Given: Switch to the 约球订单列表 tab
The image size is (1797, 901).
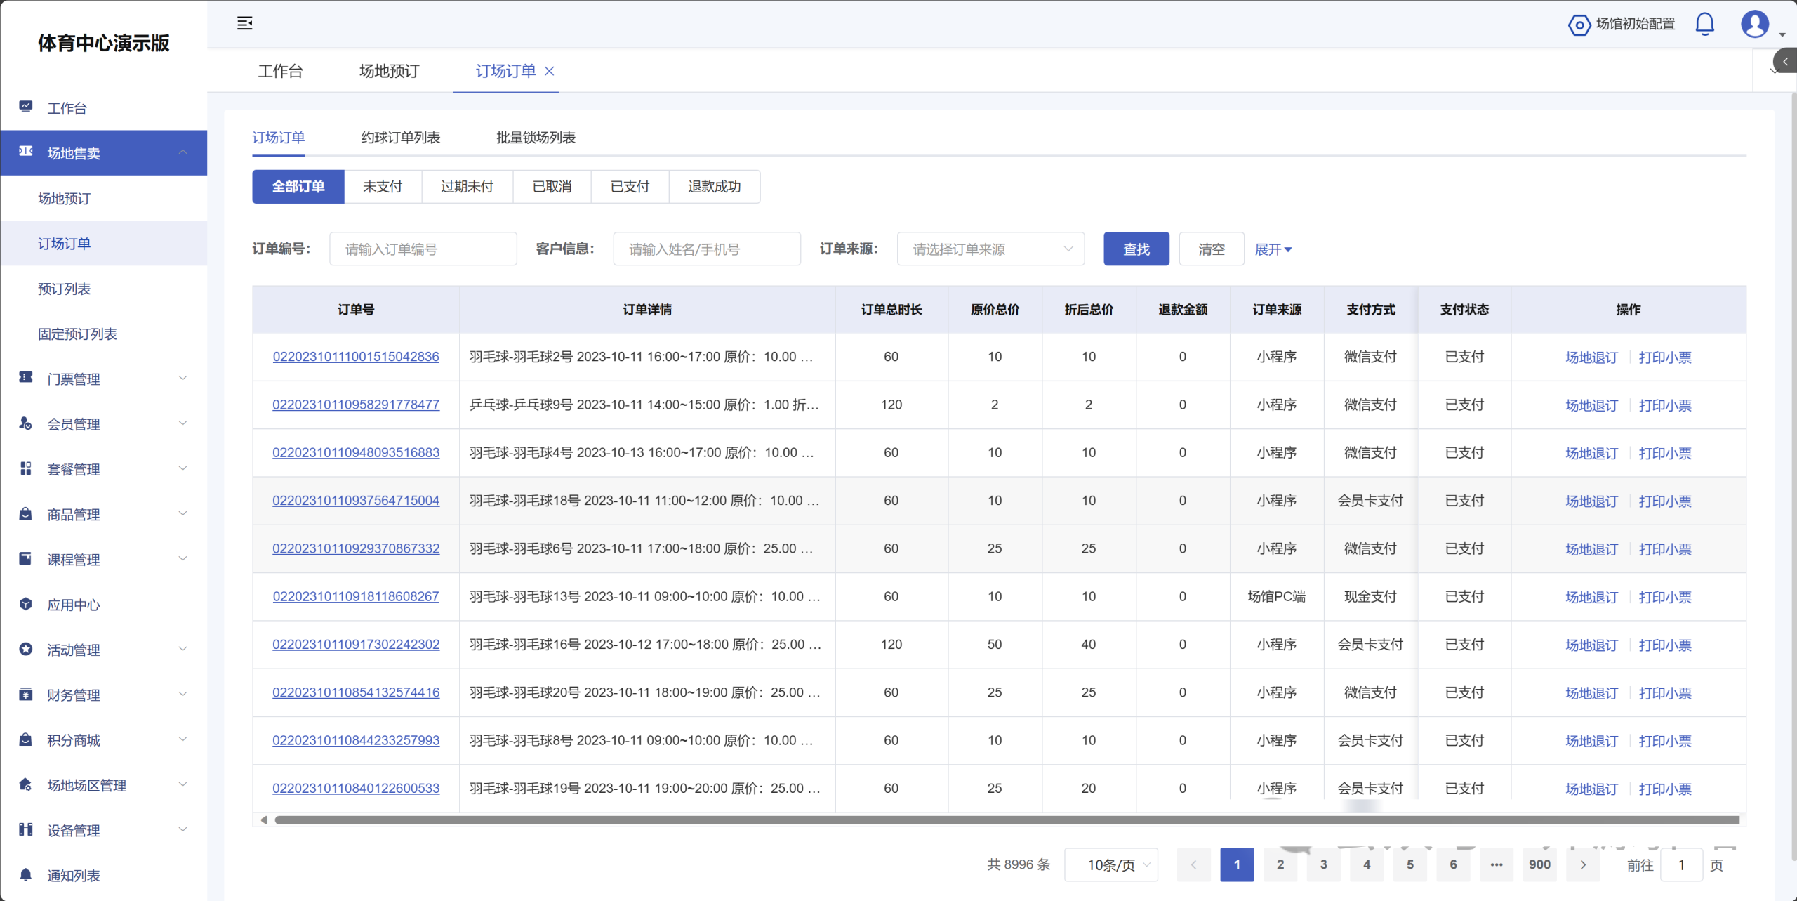Looking at the screenshot, I should pos(400,138).
